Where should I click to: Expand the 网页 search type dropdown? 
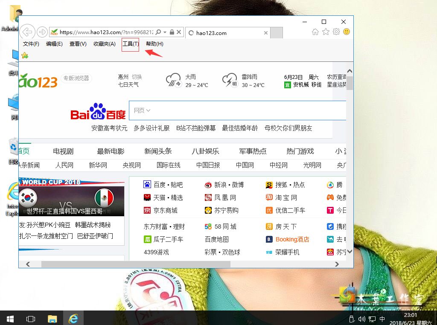pos(142,110)
